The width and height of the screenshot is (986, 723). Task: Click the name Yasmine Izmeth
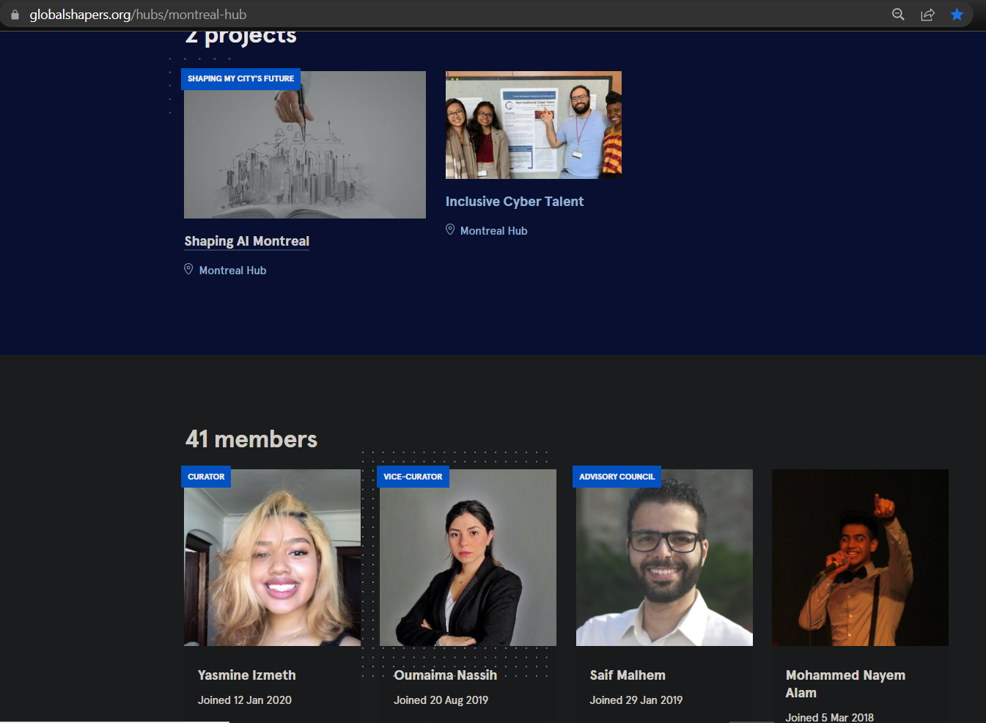tap(247, 675)
